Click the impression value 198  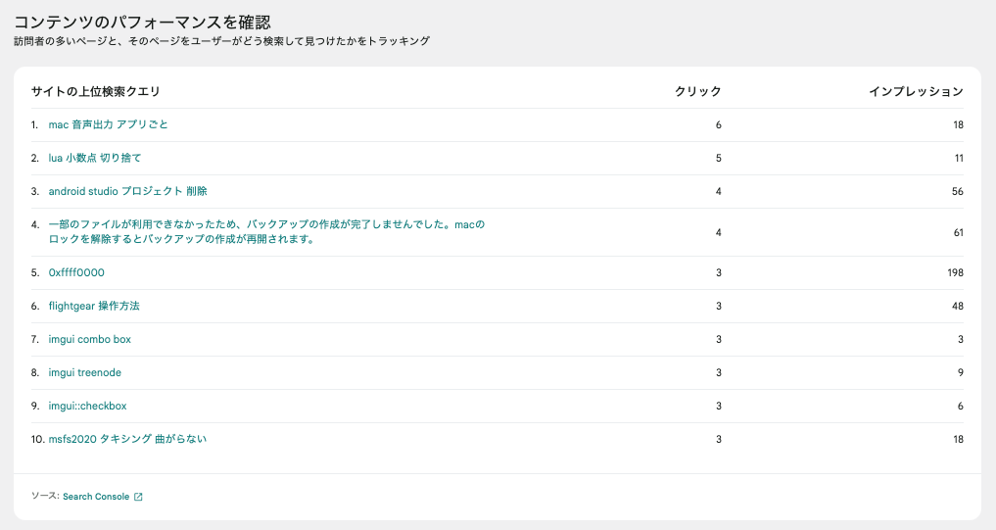pos(955,272)
